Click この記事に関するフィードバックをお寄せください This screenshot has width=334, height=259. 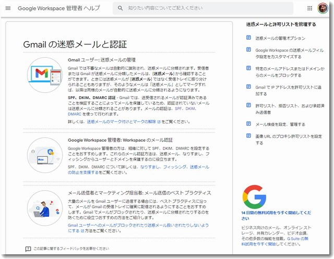point(71,249)
